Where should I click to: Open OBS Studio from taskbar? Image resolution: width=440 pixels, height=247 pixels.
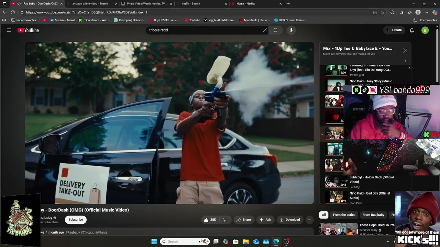click(286, 242)
